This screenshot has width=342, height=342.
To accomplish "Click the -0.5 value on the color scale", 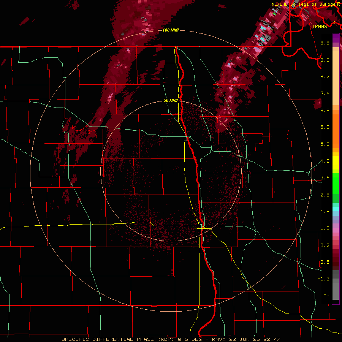I will tap(323, 262).
